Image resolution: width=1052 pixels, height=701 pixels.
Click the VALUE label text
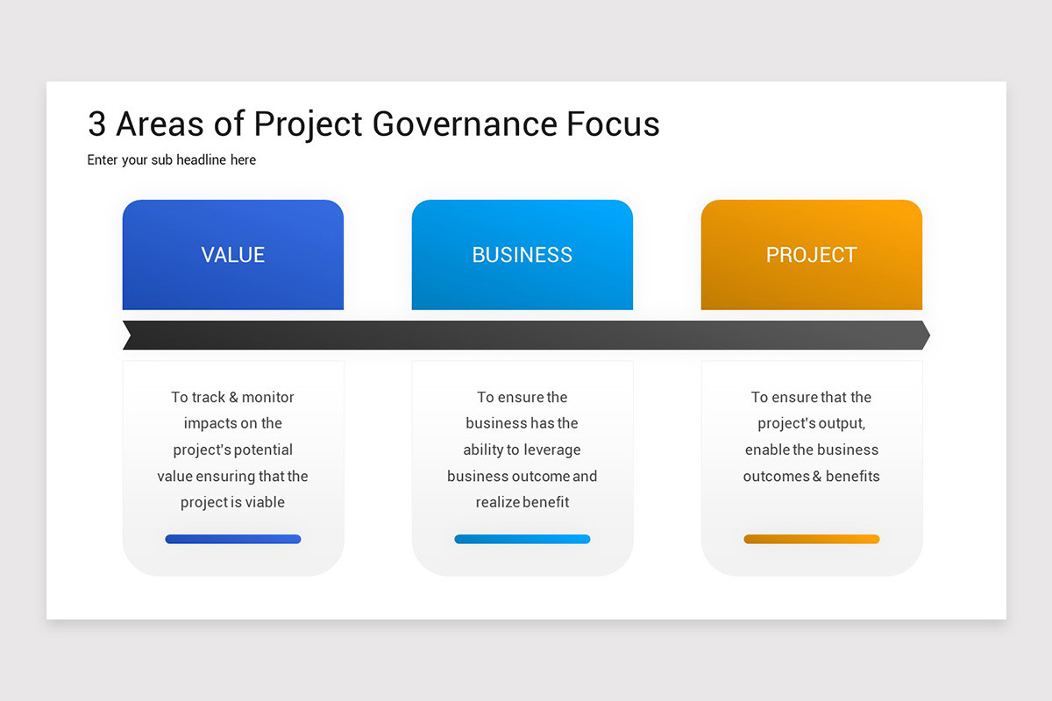[233, 255]
